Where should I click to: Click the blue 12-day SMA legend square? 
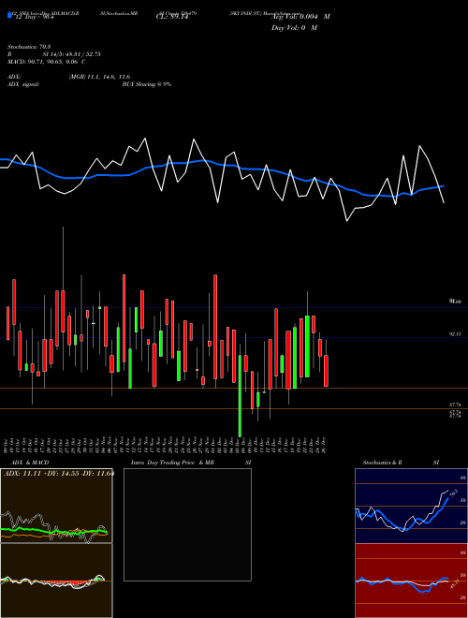point(9,16)
